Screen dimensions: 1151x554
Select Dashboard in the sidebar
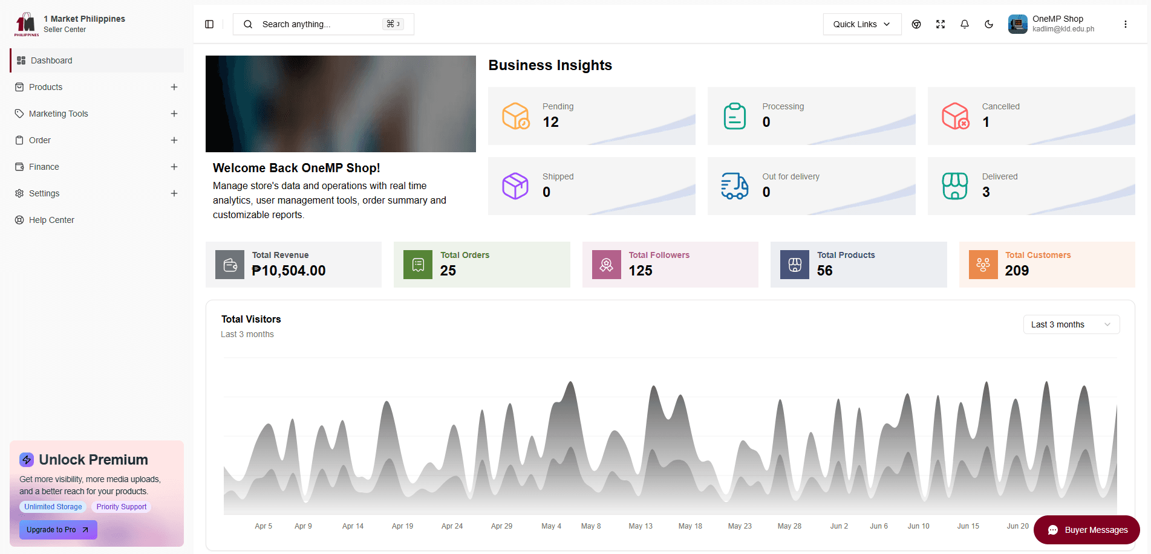tap(51, 60)
